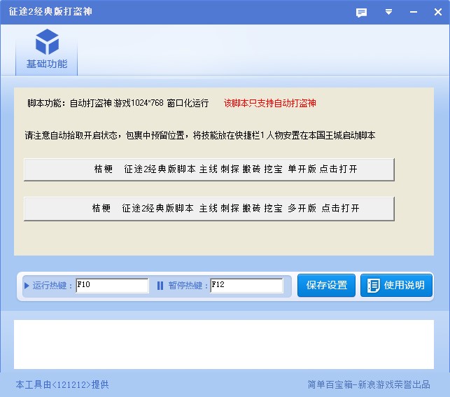450x397 pixels.
Task: Click the blue cube icon
Action: coord(47,41)
